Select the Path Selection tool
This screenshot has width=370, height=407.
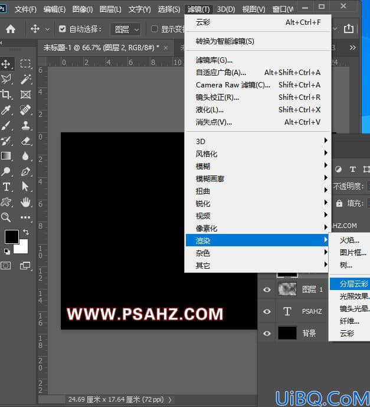25,187
